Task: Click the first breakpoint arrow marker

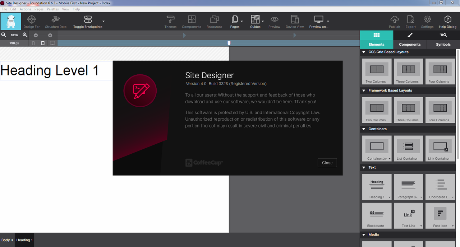Action: click(x=184, y=35)
